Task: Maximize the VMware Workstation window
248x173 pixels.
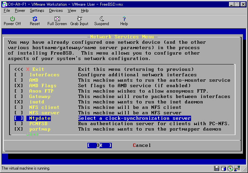Action: pyautogui.click(x=237, y=4)
